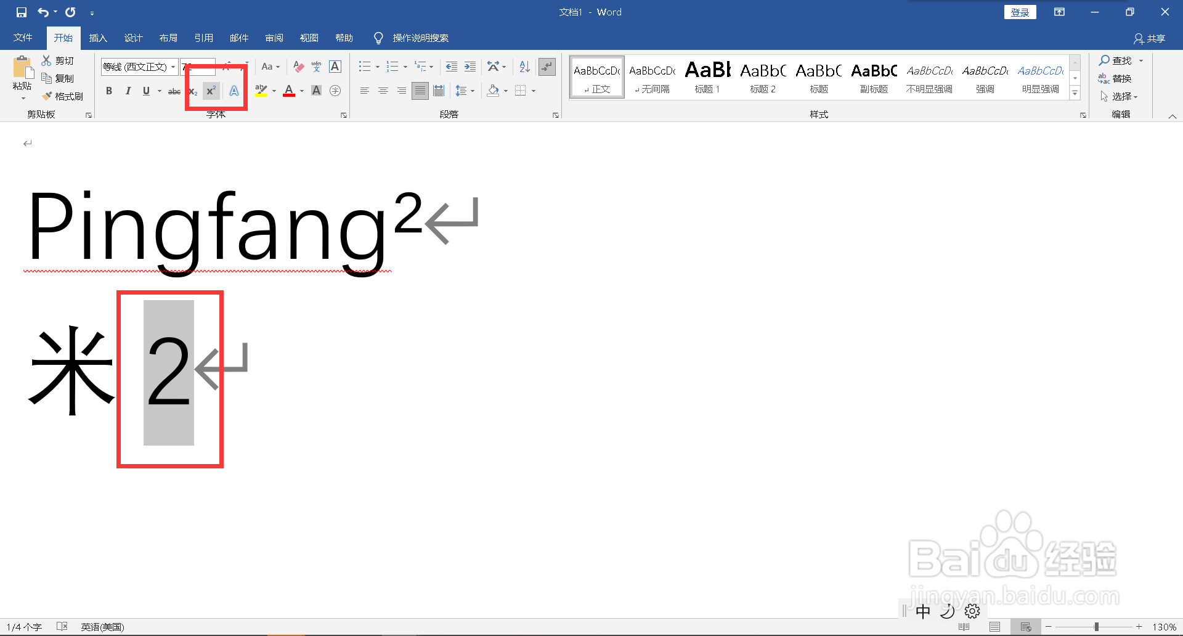1183x636 pixels.
Task: Open the line spacing dropdown
Action: tap(465, 91)
